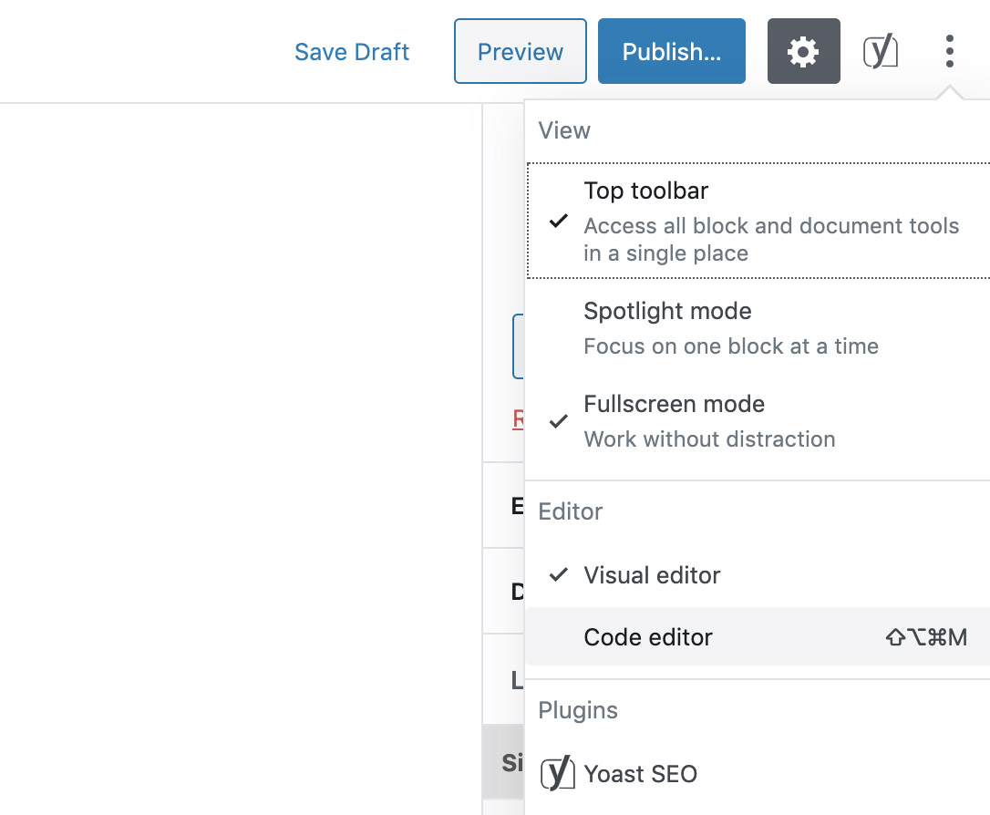Expand the sidebar panel starting with "E"
Viewport: 990px width, 815px height.
pyautogui.click(x=517, y=506)
